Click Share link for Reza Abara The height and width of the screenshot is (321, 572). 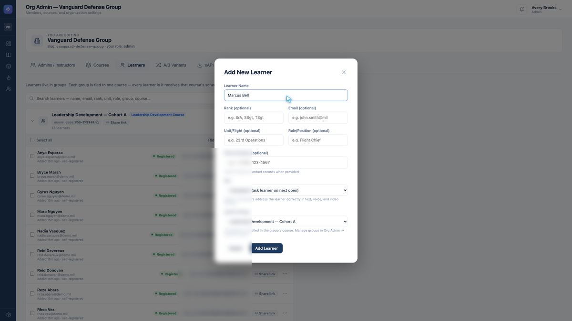click(265, 293)
